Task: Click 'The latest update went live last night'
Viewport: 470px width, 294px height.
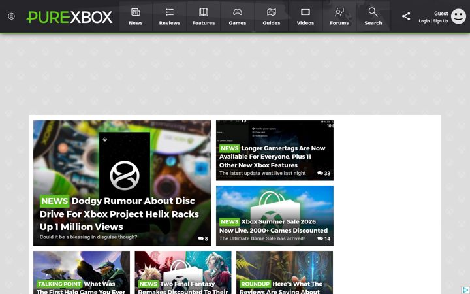Action: (x=262, y=173)
